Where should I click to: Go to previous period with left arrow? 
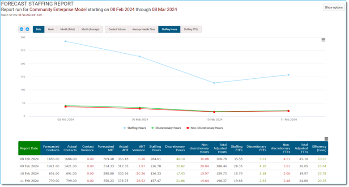(21, 29)
